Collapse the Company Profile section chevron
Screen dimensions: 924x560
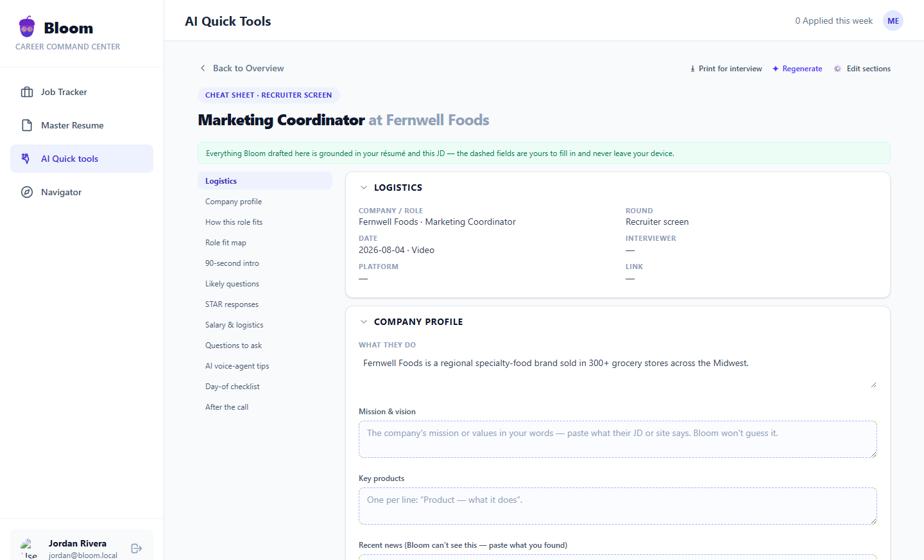click(x=364, y=322)
